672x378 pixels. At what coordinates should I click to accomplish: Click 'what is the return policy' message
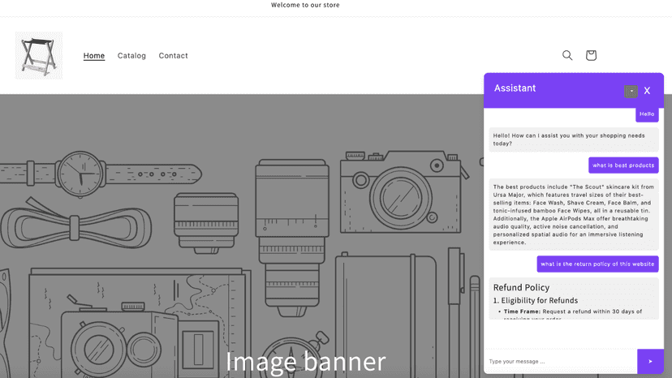click(x=597, y=264)
